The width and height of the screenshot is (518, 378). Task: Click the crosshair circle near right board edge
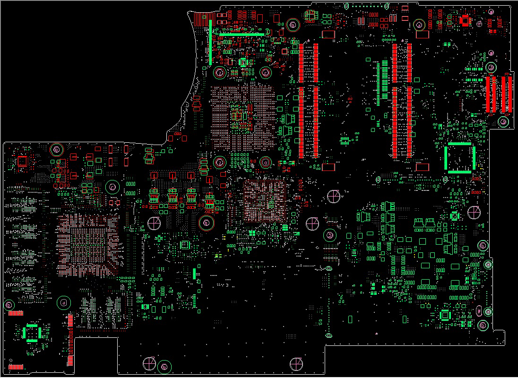pyautogui.click(x=474, y=212)
